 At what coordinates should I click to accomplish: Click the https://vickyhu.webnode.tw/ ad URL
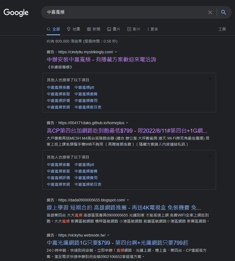pos(82,235)
